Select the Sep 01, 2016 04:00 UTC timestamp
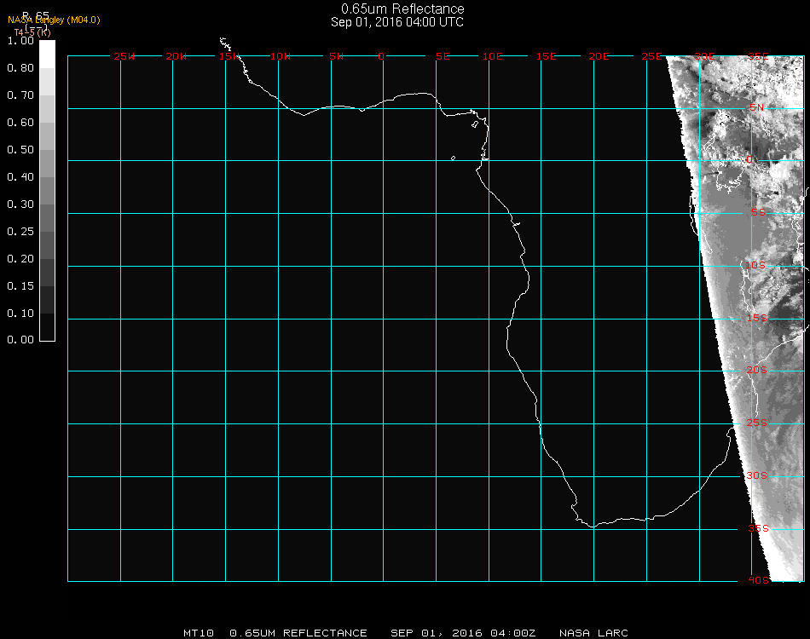Image resolution: width=810 pixels, height=639 pixels. tap(397, 22)
